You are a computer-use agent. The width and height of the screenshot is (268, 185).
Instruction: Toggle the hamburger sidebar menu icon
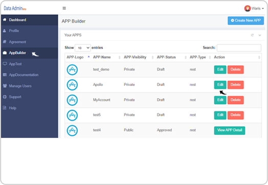[64, 8]
